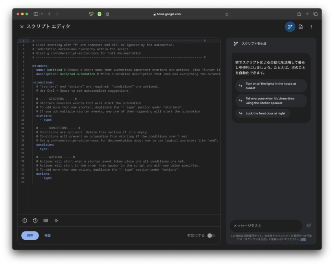The image size is (334, 266).
Task: Open the version history clock icon
Action: tap(35, 221)
